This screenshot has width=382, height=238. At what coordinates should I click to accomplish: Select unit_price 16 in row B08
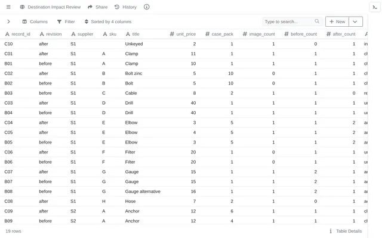tap(183, 192)
